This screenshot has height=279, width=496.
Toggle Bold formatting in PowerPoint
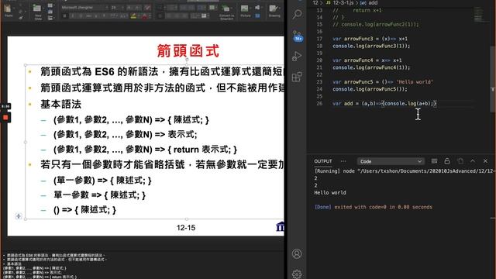click(x=64, y=15)
